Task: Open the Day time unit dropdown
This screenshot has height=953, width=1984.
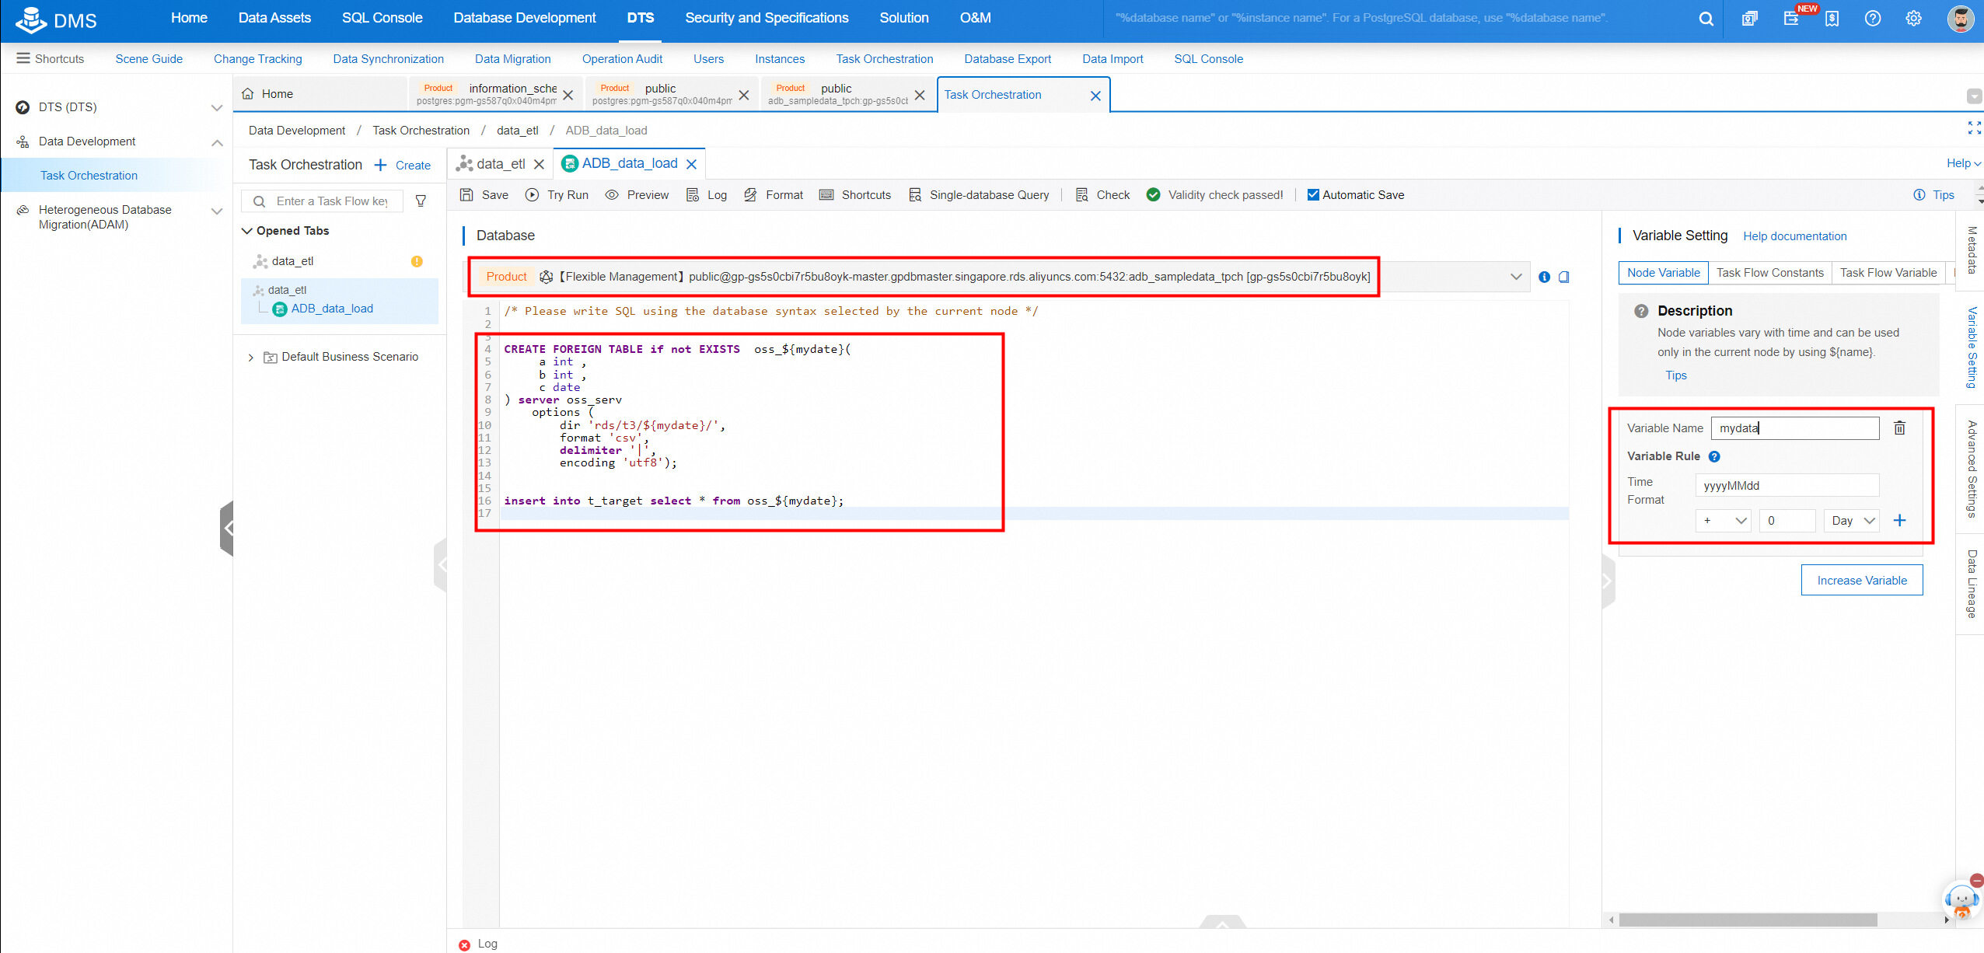Action: tap(1851, 521)
